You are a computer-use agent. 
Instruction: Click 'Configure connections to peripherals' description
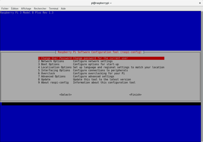(100, 70)
